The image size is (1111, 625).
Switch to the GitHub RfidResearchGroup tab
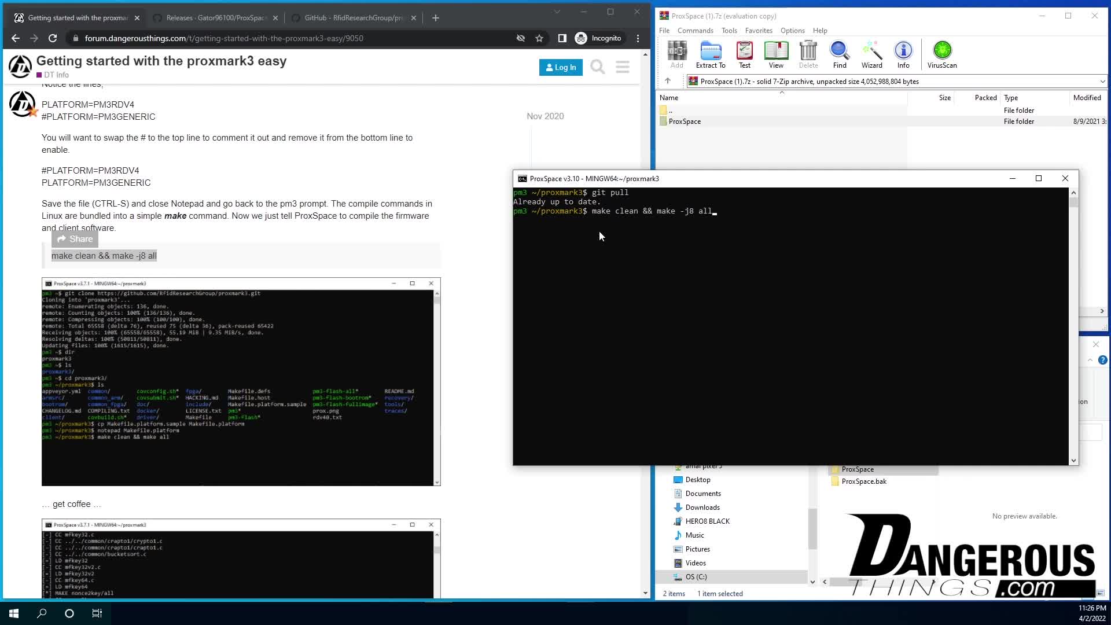pos(354,18)
